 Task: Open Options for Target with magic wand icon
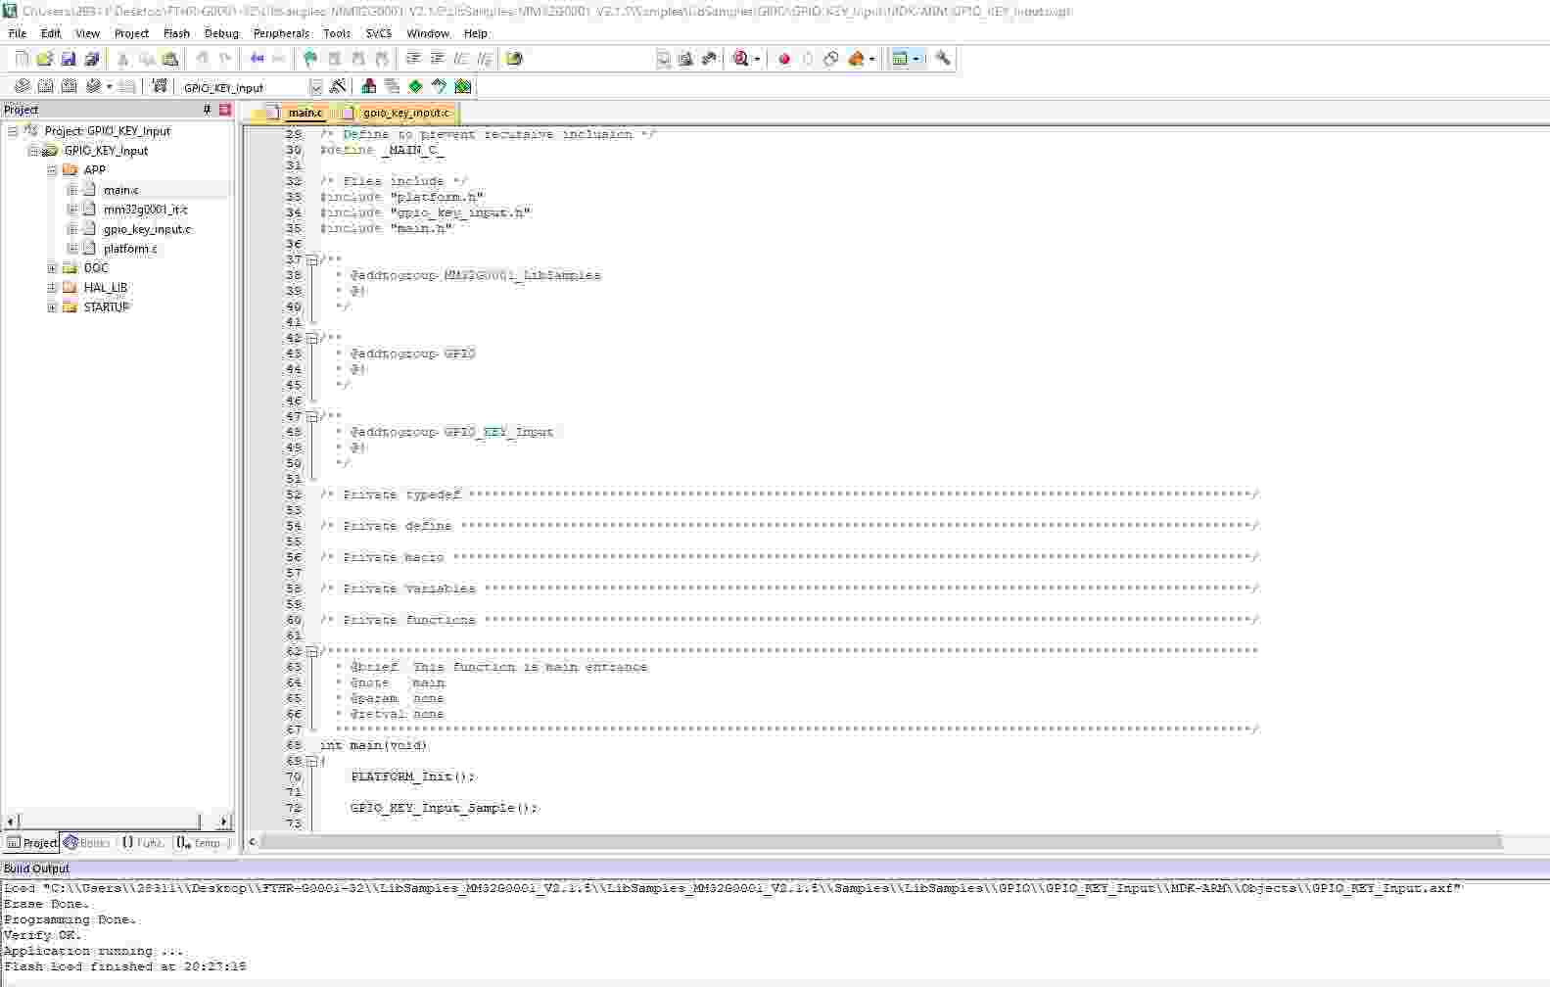pyautogui.click(x=338, y=86)
